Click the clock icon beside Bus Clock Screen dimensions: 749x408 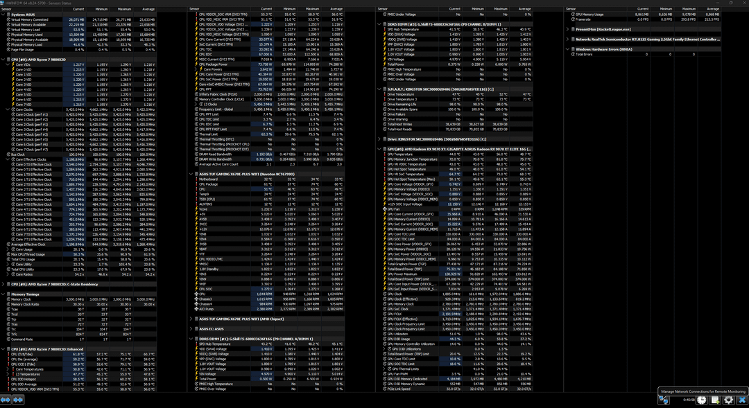(8, 154)
